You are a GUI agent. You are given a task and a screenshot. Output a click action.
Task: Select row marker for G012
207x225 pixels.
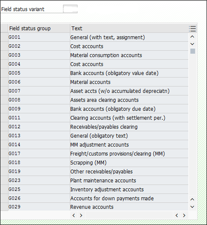click(x=4, y=127)
